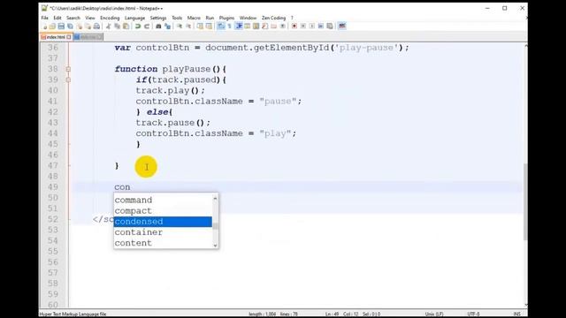566x318 pixels.
Task: Click the New file toolbar icon
Action: click(45, 26)
